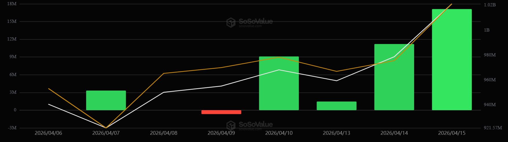
Task: Click the small green bar for 2026/04/13
Action: coord(336,106)
